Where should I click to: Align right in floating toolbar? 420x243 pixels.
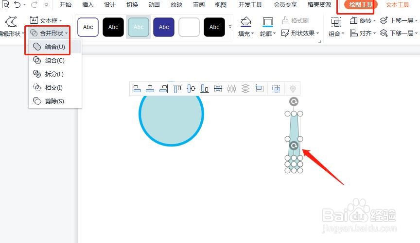click(163, 88)
